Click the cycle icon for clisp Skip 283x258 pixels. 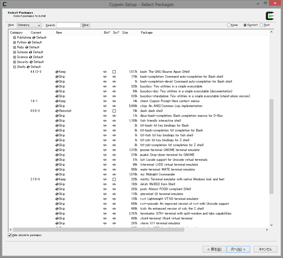pos(57,106)
